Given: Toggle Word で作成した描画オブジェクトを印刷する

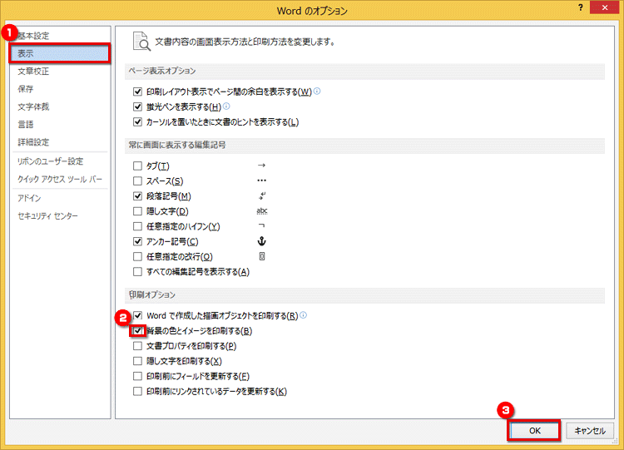Looking at the screenshot, I should [137, 315].
